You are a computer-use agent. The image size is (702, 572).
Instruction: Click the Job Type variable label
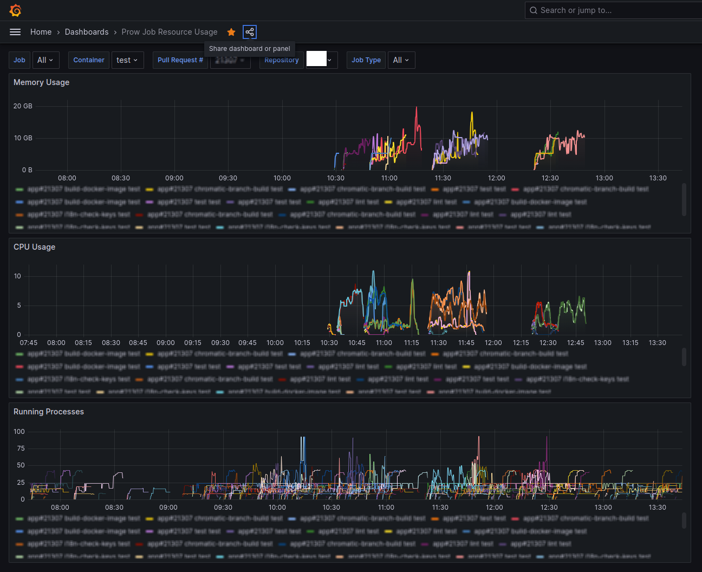[366, 60]
